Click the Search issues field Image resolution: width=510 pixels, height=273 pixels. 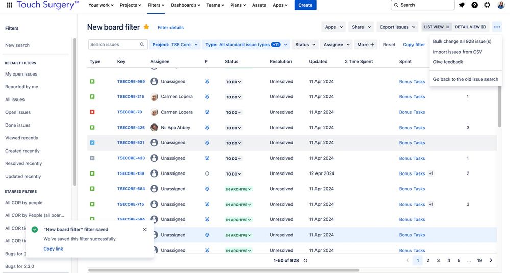coord(114,45)
